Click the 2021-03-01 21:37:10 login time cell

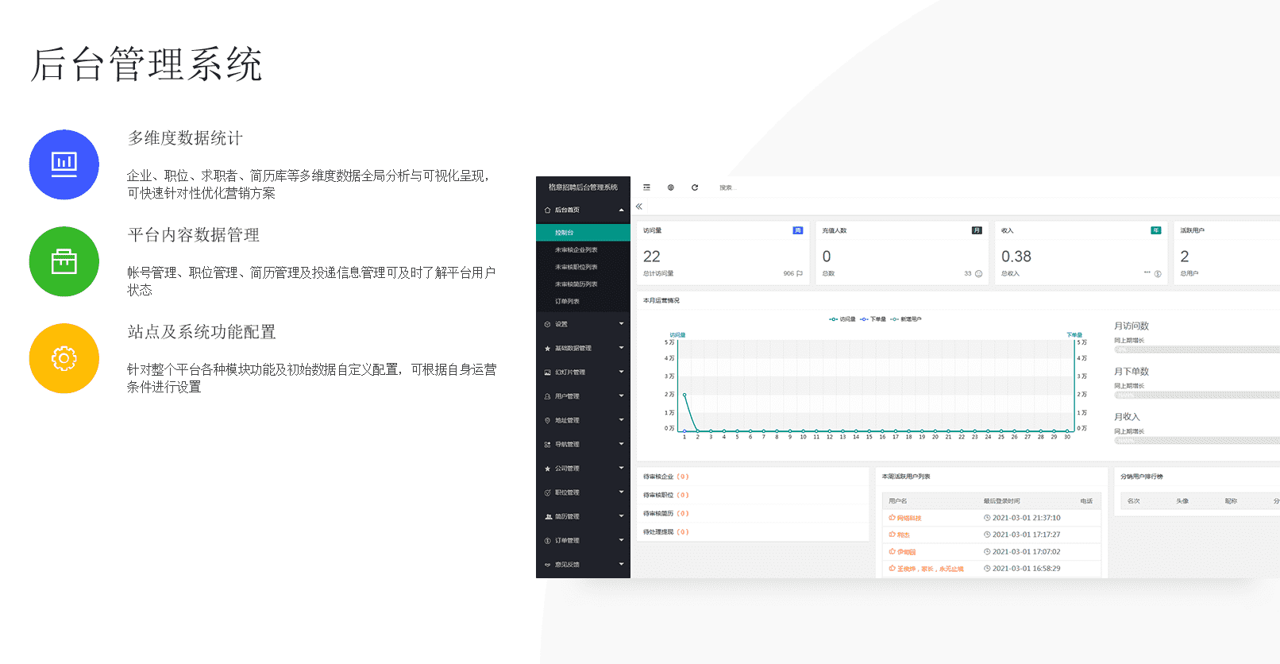tap(1022, 518)
